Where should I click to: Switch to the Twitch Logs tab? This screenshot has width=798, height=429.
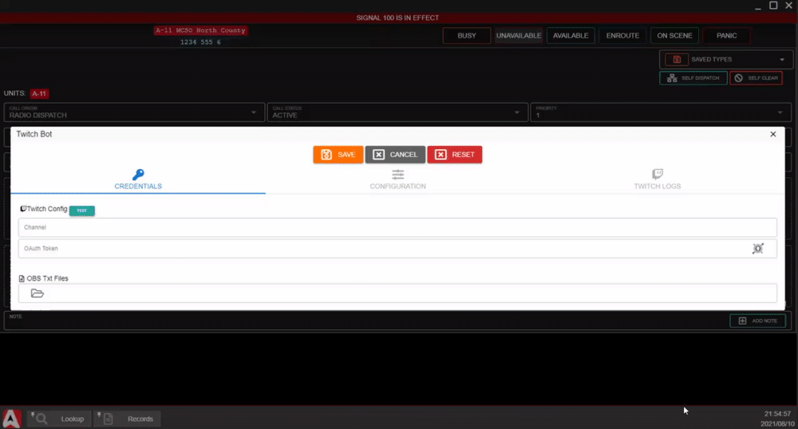click(x=657, y=180)
